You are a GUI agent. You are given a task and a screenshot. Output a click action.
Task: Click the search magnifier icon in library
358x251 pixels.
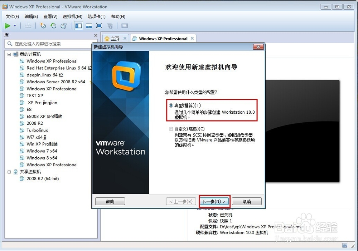10,44
